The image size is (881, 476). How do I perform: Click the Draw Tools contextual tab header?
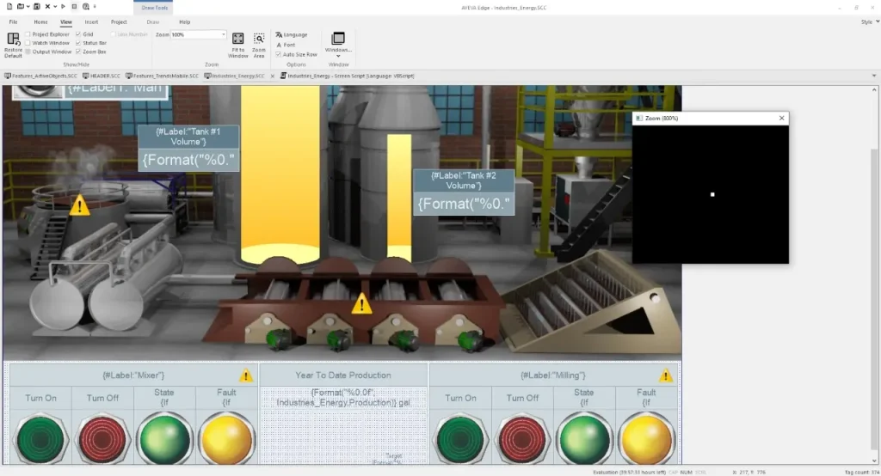[154, 7]
